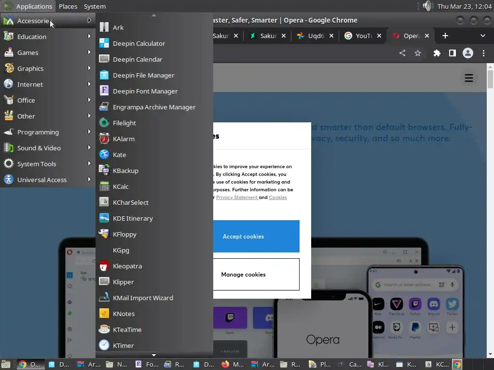494x370 pixels.
Task: Expand the Internet category
Action: click(48, 84)
